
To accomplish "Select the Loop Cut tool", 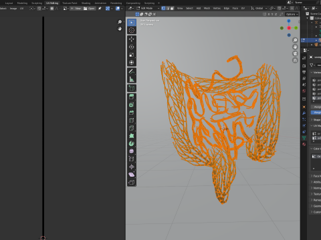I will click(x=132, y=120).
